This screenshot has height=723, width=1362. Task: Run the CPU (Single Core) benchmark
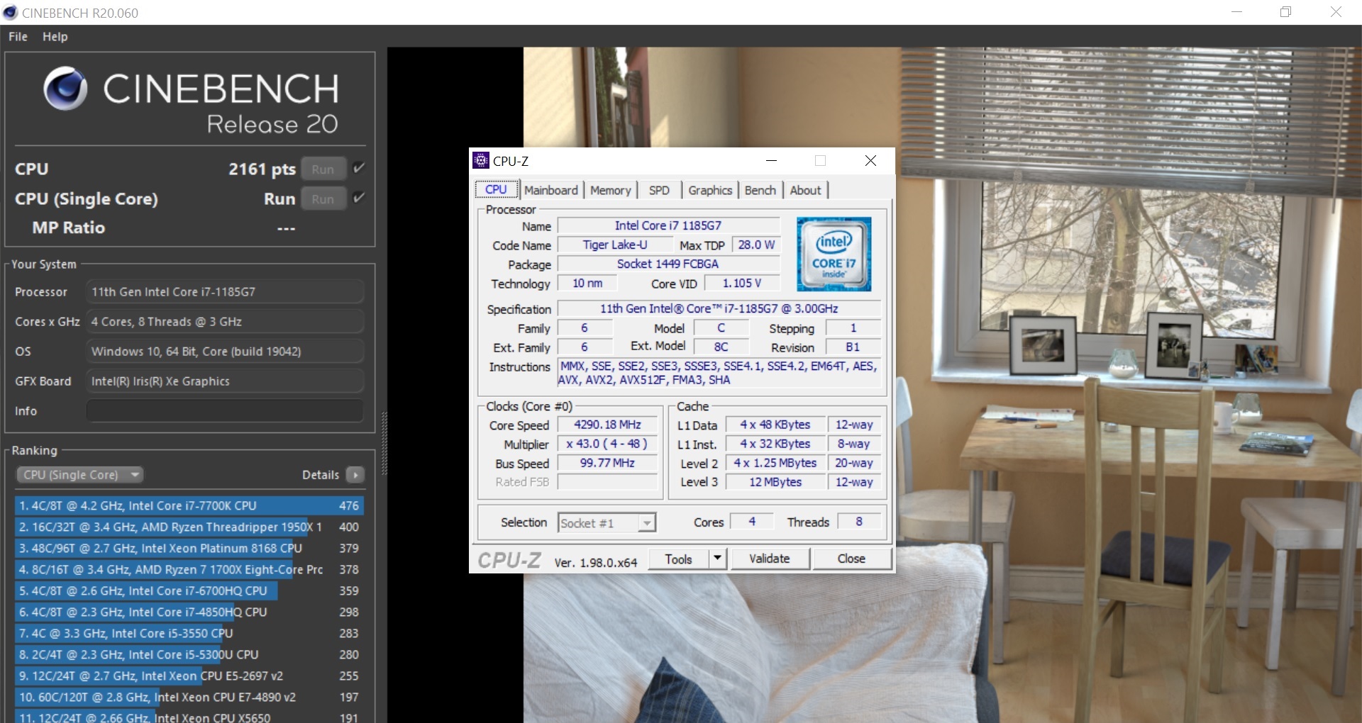coord(323,199)
